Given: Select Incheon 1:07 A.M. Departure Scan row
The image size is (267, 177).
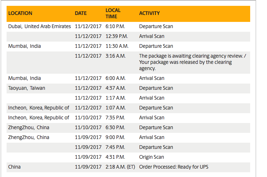Looking at the screenshot, I should 128,108.
